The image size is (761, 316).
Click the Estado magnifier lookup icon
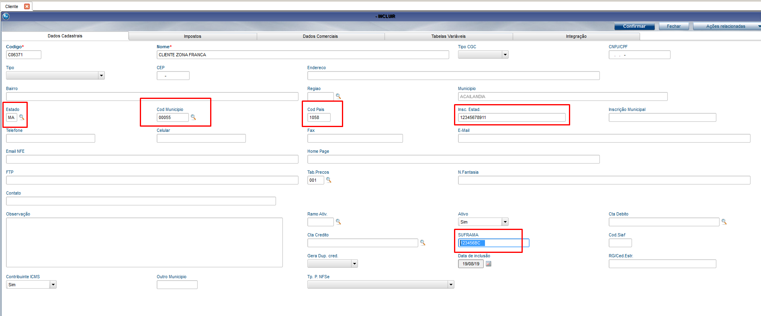coord(22,117)
